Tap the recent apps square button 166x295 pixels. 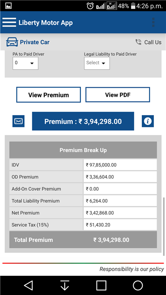[x=101, y=285]
